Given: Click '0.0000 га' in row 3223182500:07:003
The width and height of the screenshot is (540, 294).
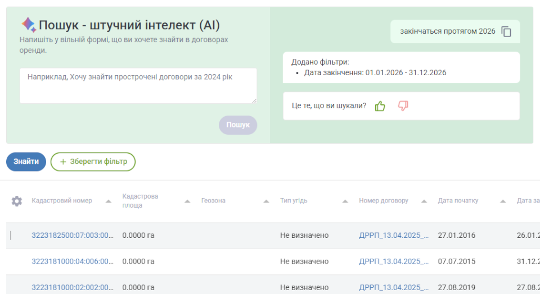Looking at the screenshot, I should point(138,235).
